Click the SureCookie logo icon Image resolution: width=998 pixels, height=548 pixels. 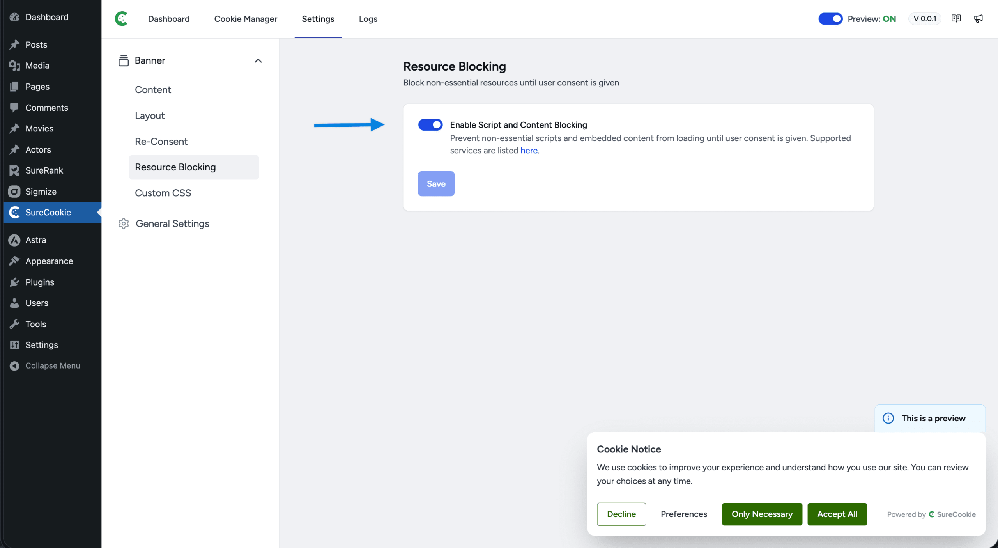121,18
